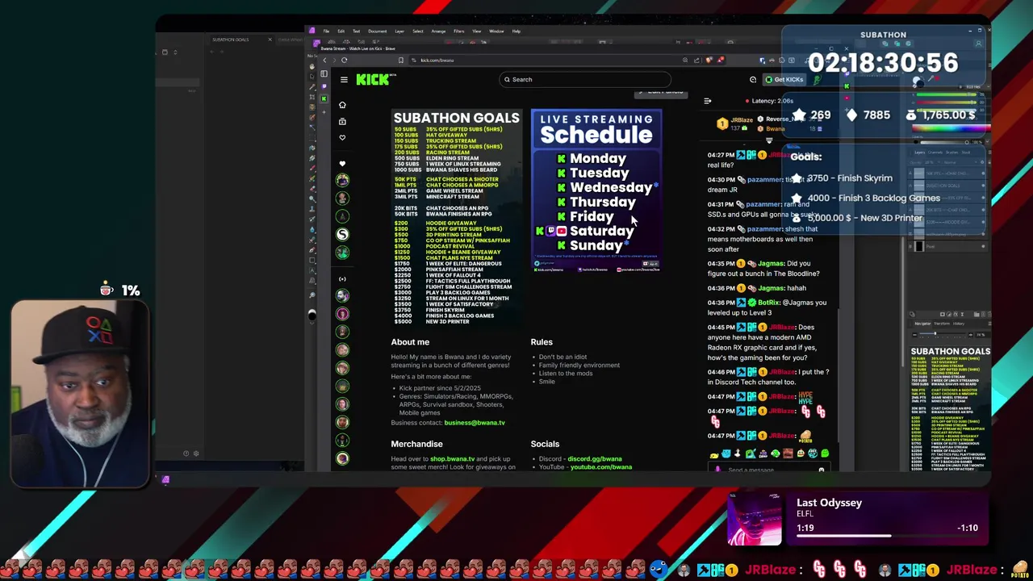The height and width of the screenshot is (581, 1033).
Task: Click Jagmas username on 'hahah' message
Action: tap(771, 288)
